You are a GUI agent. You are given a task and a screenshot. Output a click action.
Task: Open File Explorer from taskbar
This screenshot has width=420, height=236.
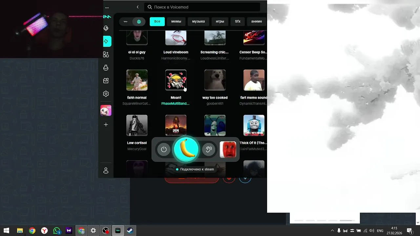(20, 230)
